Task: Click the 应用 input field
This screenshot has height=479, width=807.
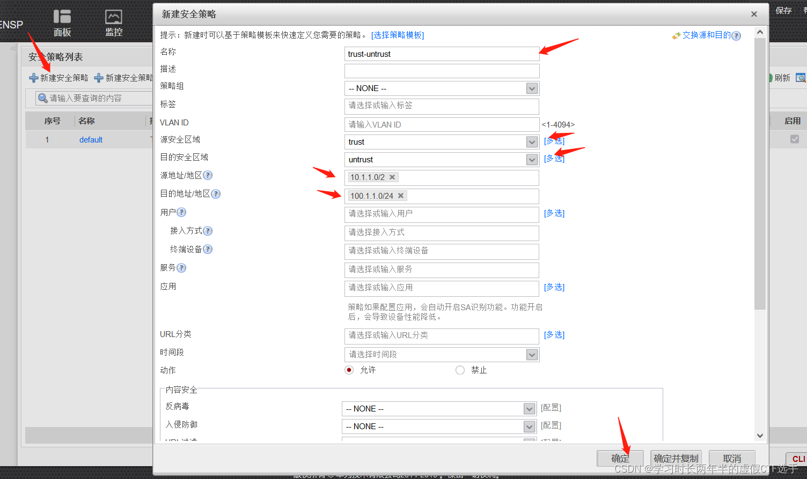Action: pyautogui.click(x=442, y=288)
